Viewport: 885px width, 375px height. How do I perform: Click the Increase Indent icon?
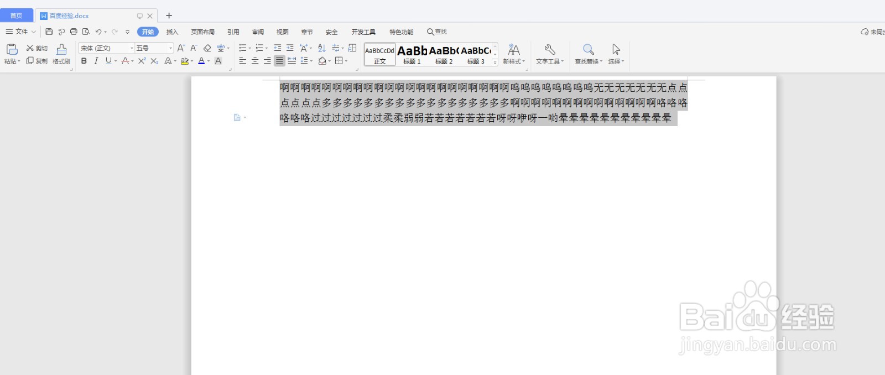290,48
